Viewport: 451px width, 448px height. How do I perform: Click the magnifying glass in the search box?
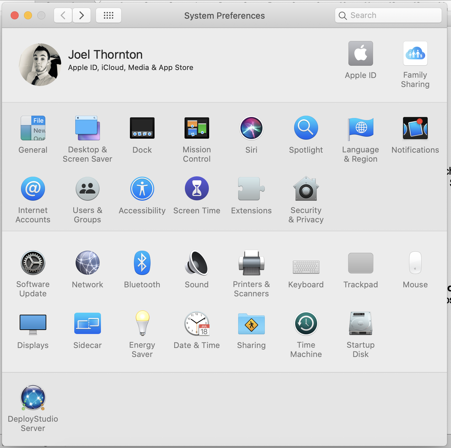[343, 16]
